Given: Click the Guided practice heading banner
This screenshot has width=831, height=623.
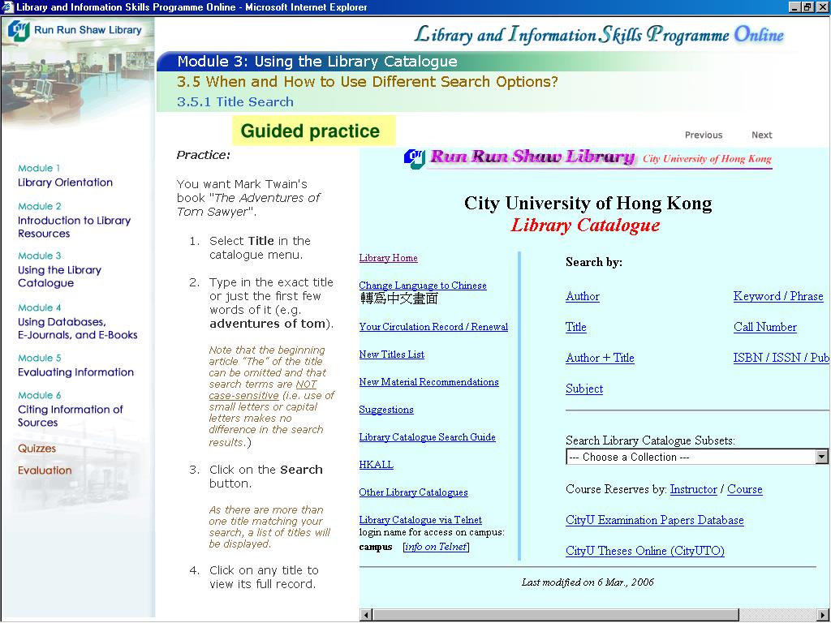Looking at the screenshot, I should (x=314, y=131).
